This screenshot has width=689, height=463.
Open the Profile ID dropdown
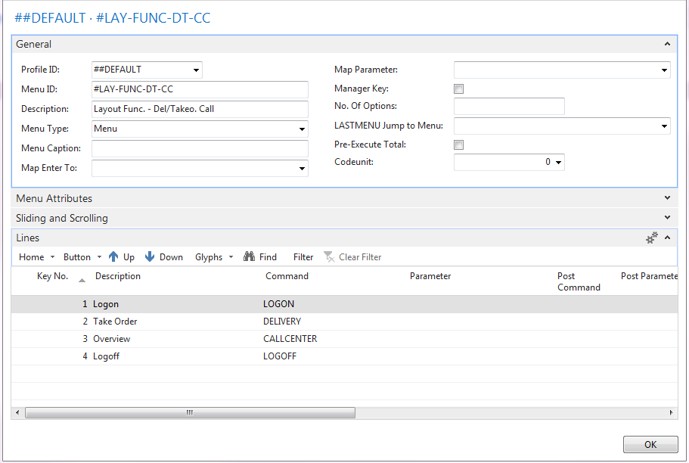point(197,70)
